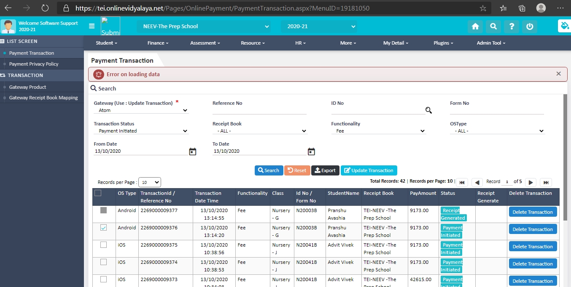Viewport: 571px width, 287px height.
Task: Open the Transaction Status dropdown
Action: click(x=141, y=131)
